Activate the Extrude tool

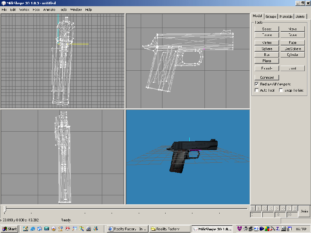pyautogui.click(x=267, y=68)
